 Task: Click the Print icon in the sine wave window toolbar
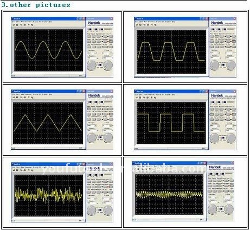click(25, 25)
